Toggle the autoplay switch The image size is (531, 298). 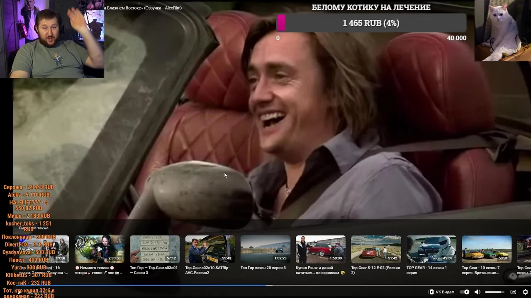click(x=465, y=292)
